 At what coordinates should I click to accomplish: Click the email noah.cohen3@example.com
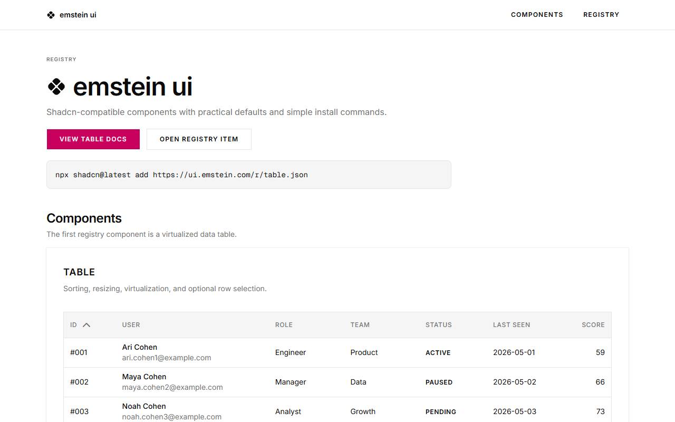(x=172, y=417)
